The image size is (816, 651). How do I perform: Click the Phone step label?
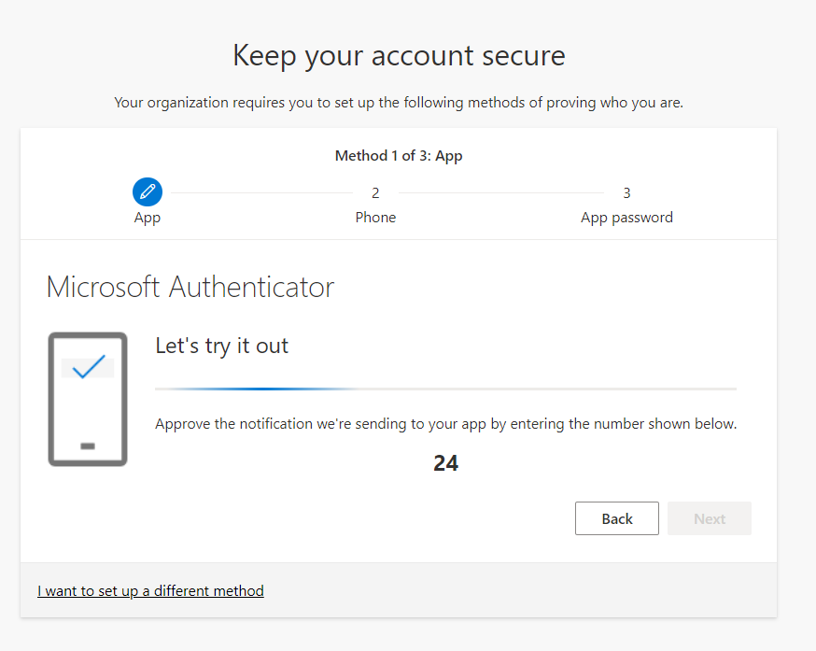click(x=375, y=218)
